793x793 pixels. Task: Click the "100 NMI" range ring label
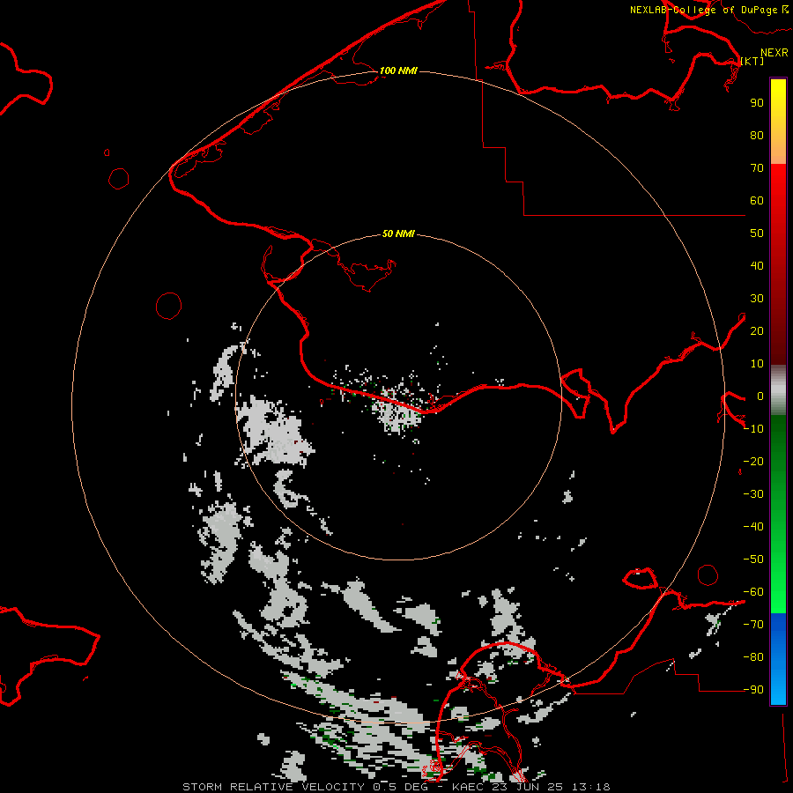(x=398, y=70)
